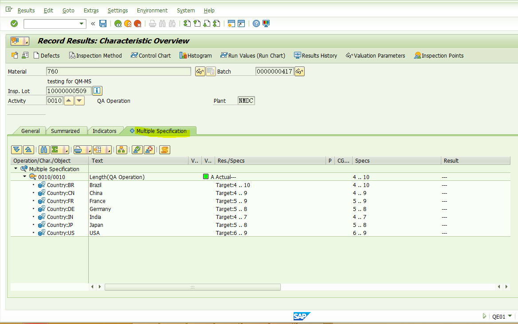Click the hierarchy structure icon in tree toolbar

coord(122,149)
